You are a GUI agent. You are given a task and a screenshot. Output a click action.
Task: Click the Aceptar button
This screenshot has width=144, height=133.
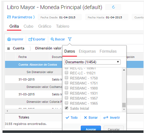(x=91, y=128)
